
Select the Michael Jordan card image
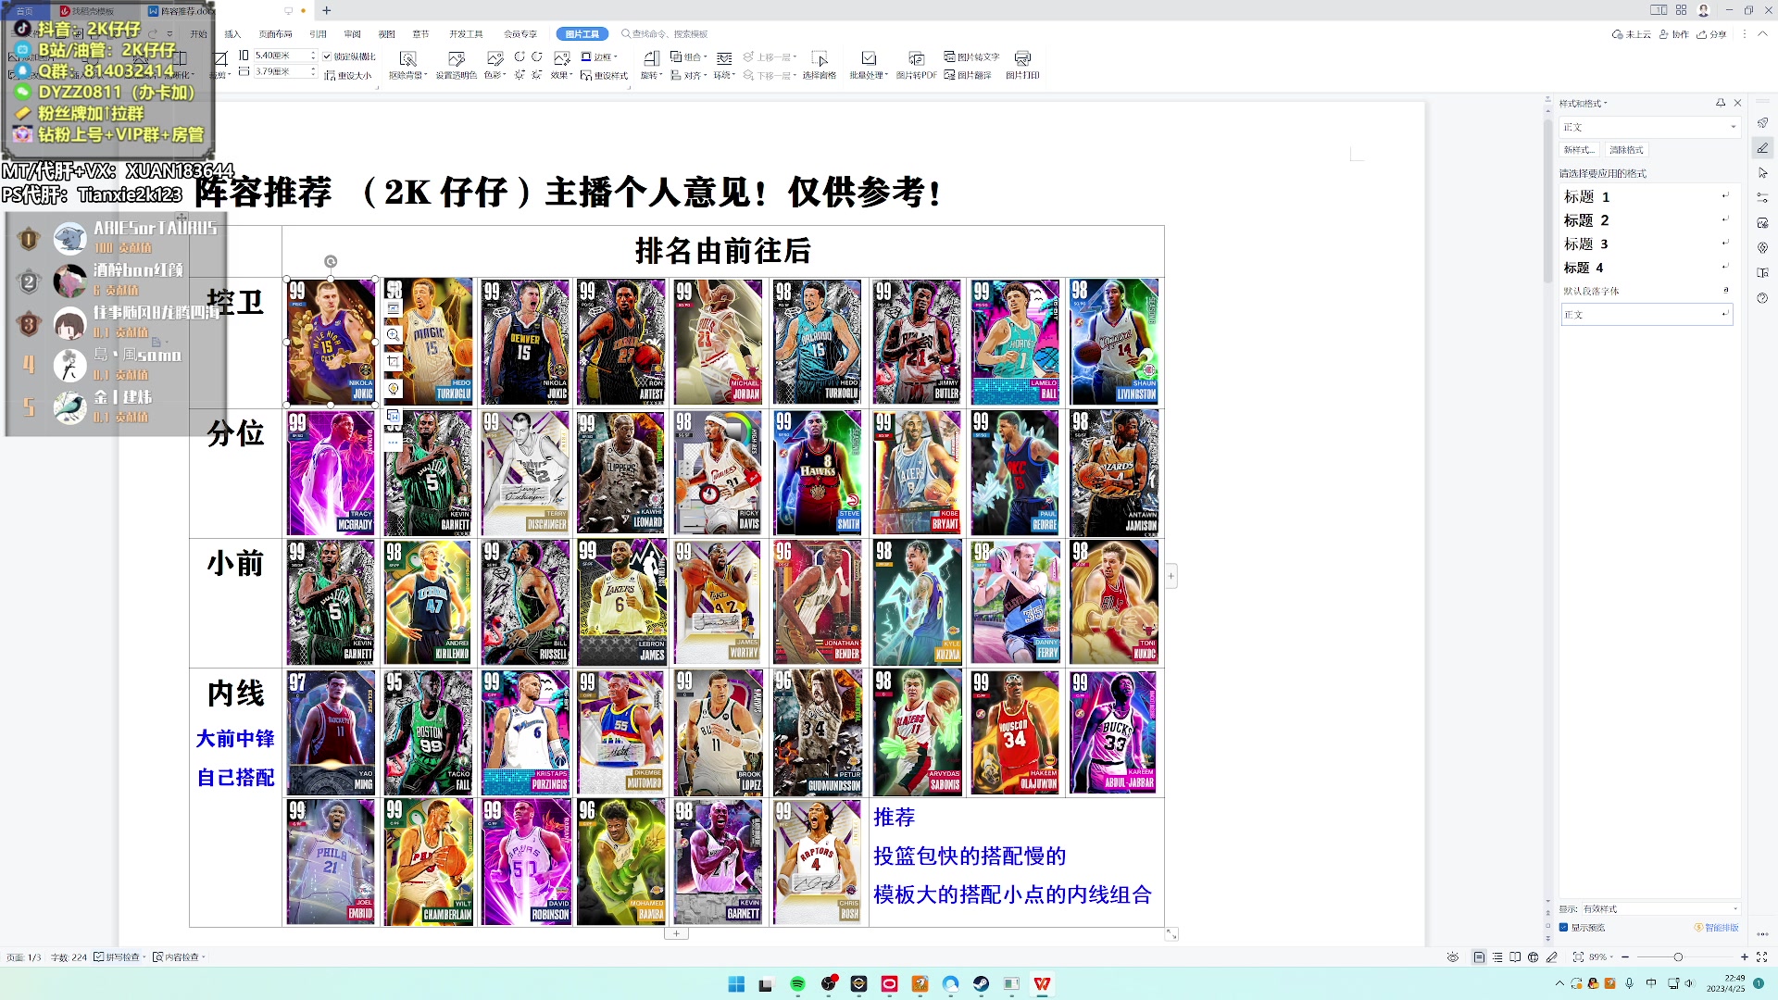(x=718, y=342)
